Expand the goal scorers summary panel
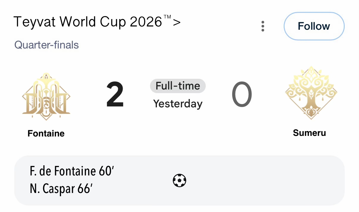This screenshot has height=212, width=359. (179, 180)
